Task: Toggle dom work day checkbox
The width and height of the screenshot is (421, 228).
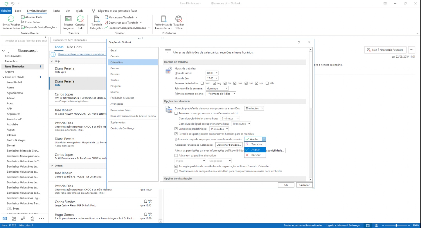Action: tap(202, 83)
